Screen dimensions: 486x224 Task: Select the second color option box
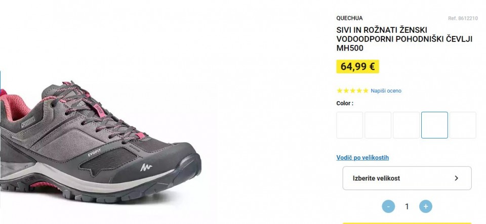pos(378,125)
